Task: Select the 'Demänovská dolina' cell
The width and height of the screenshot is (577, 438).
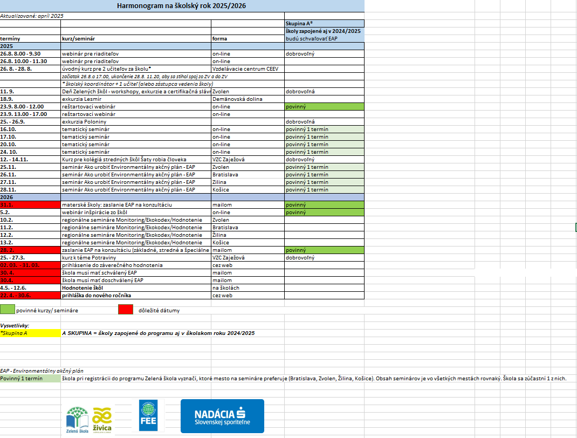Action: pos(248,99)
